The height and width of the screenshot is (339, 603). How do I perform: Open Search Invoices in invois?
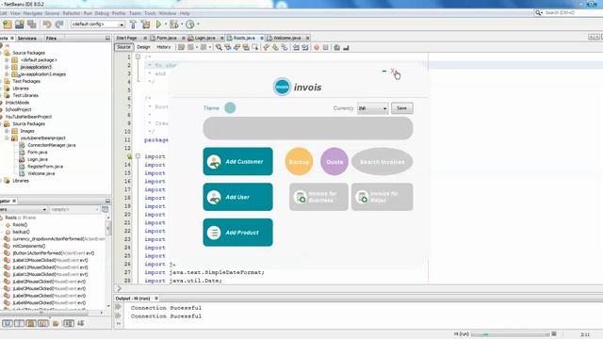pyautogui.click(x=382, y=161)
